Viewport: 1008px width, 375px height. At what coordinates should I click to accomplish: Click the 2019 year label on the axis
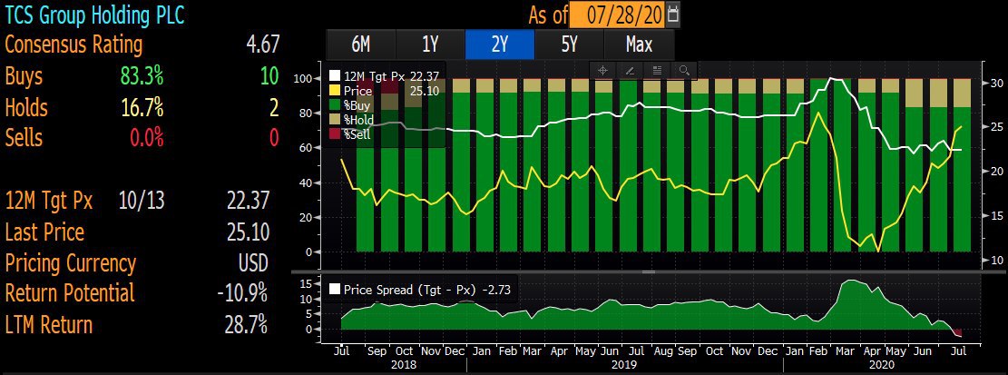tap(623, 365)
